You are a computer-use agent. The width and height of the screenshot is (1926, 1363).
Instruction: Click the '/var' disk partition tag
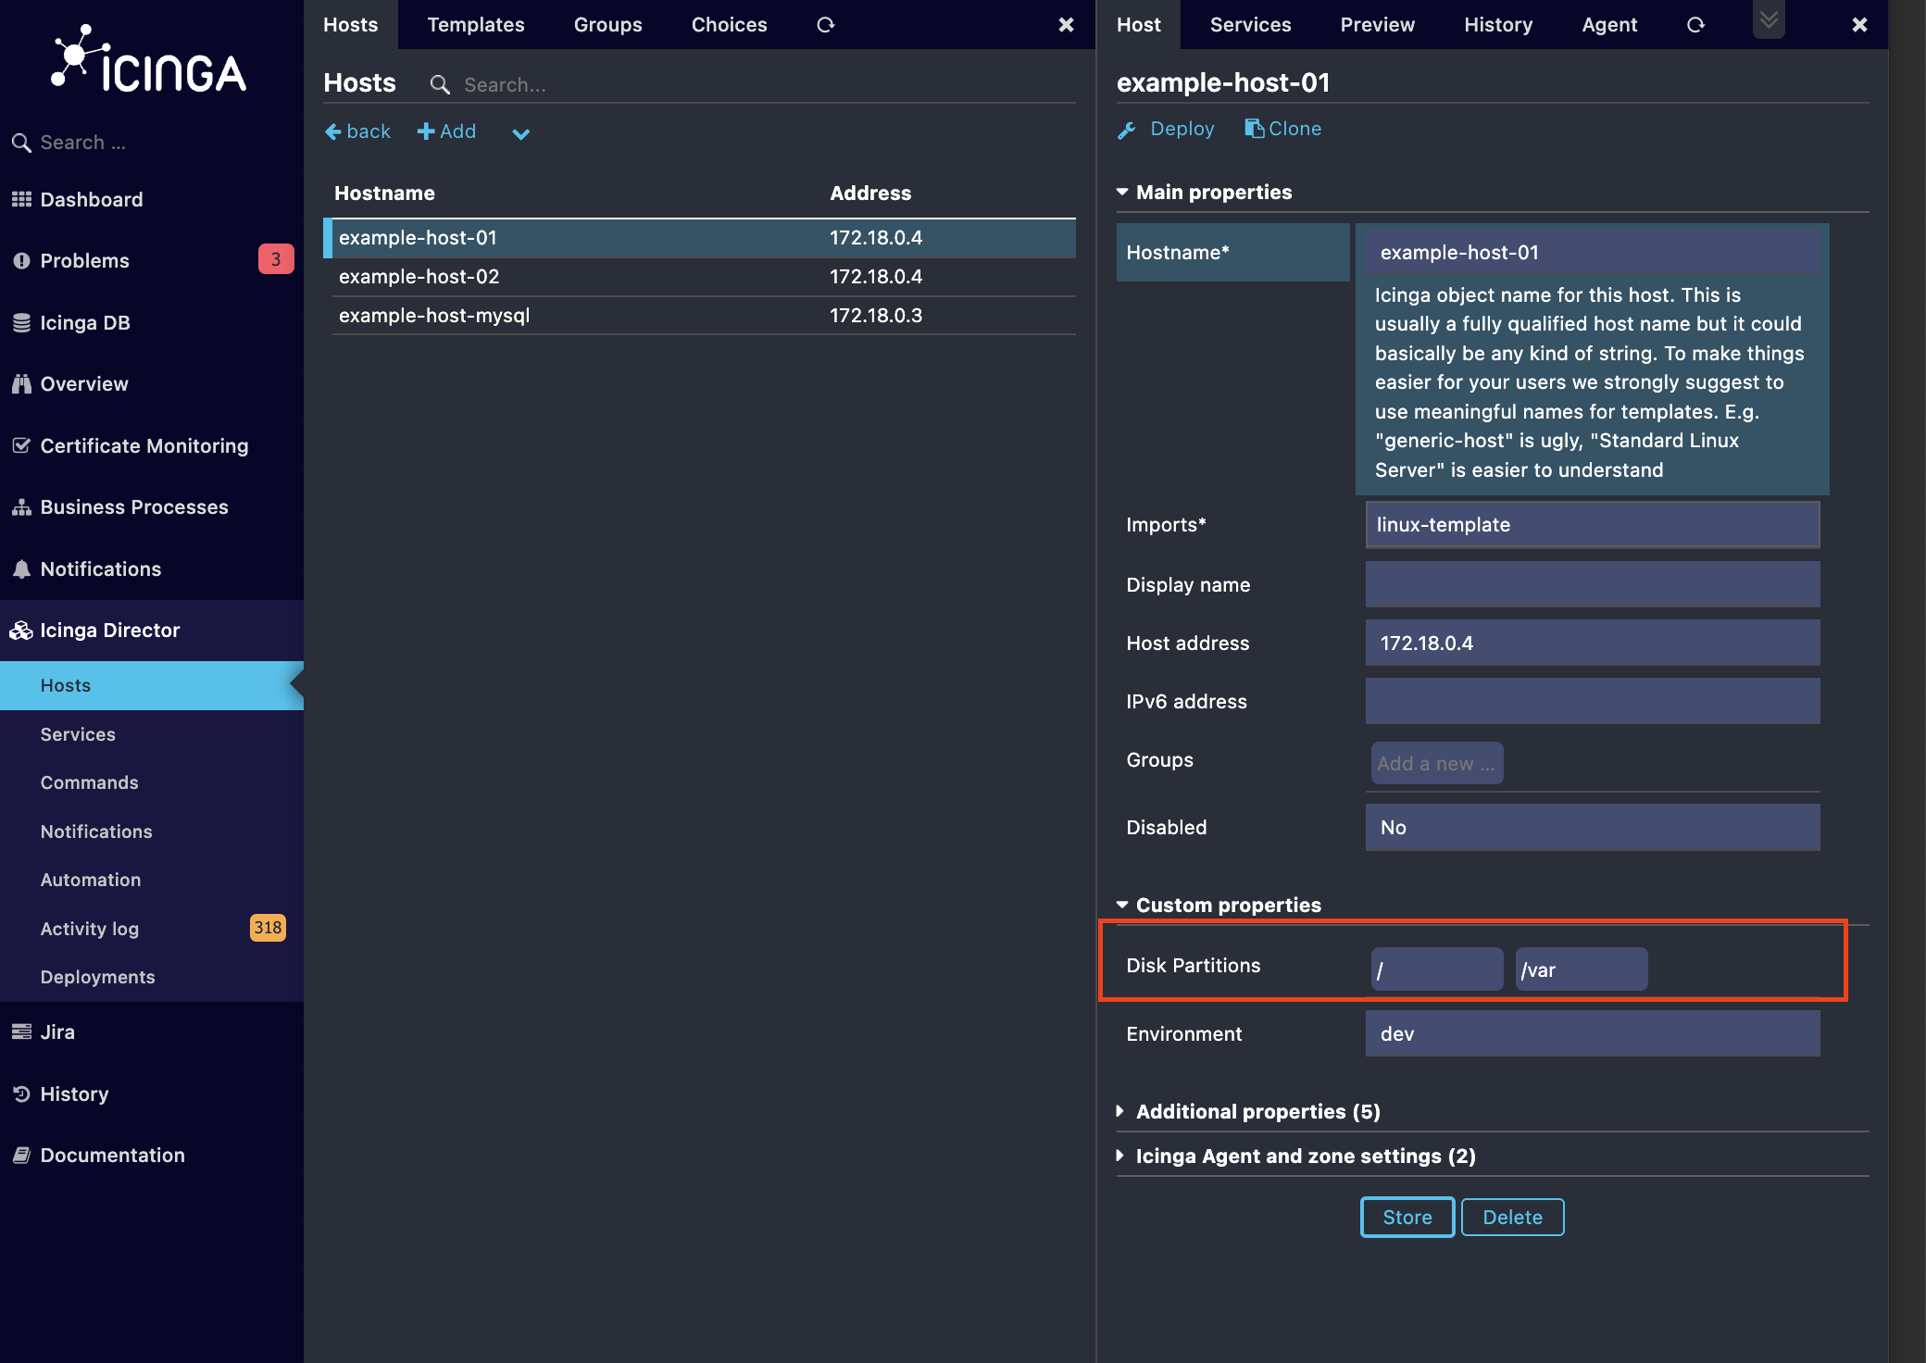pyautogui.click(x=1581, y=969)
